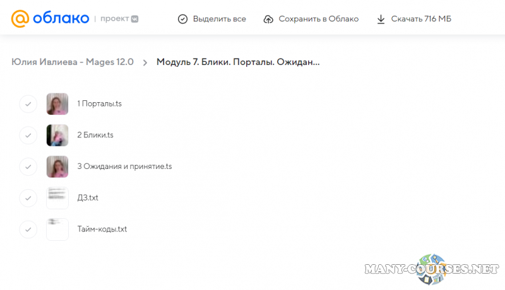Open file name 3 Ожидания и принятие.ts

[x=124, y=166]
